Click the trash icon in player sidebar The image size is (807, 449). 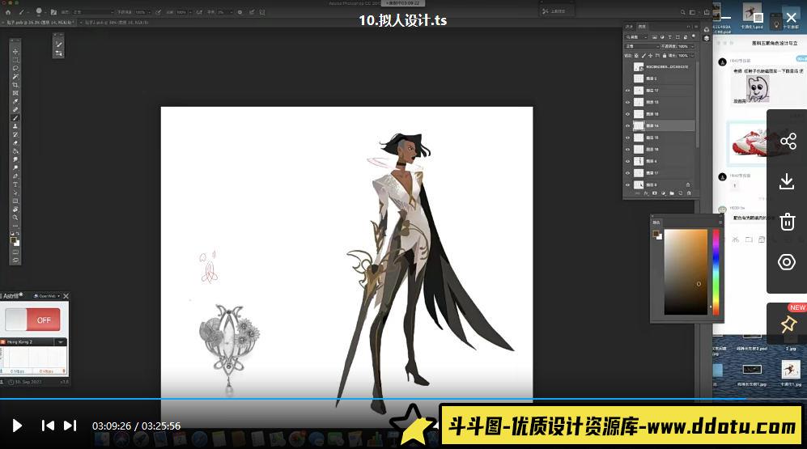pyautogui.click(x=787, y=222)
